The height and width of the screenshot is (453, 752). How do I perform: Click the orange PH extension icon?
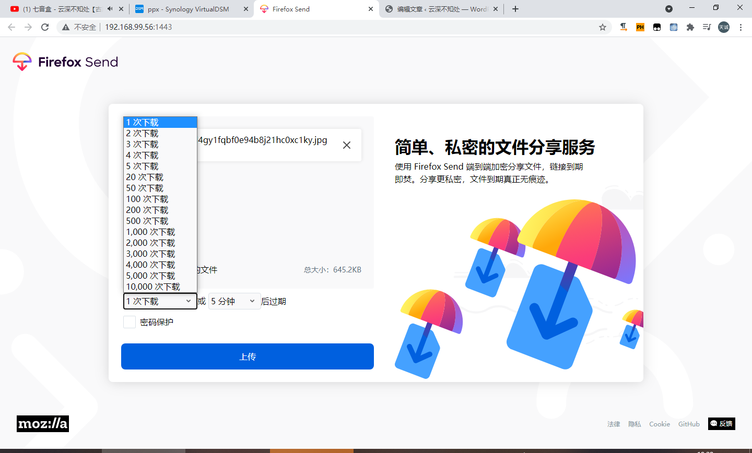[x=640, y=27]
